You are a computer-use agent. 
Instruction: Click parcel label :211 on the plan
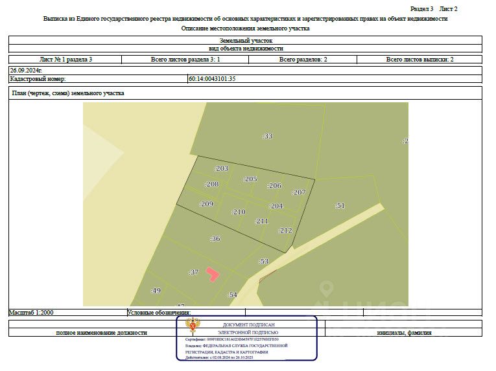[261, 221]
